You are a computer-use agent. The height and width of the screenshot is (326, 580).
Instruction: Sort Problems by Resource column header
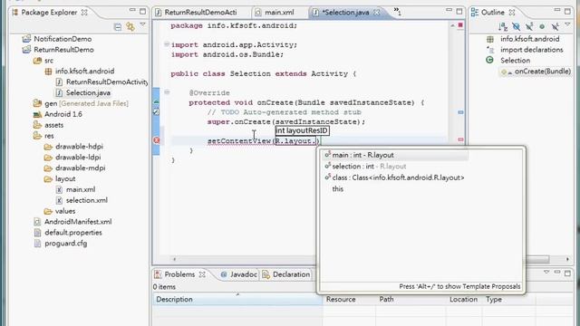pyautogui.click(x=349, y=300)
